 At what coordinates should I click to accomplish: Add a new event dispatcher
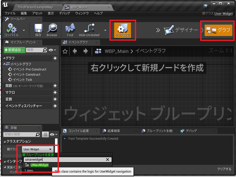click(55, 106)
